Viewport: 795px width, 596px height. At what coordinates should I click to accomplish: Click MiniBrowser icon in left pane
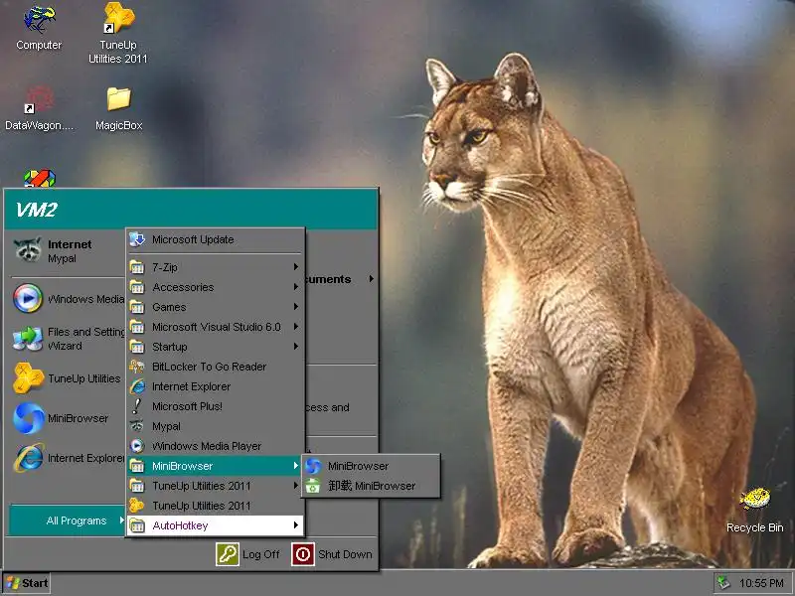click(x=28, y=418)
